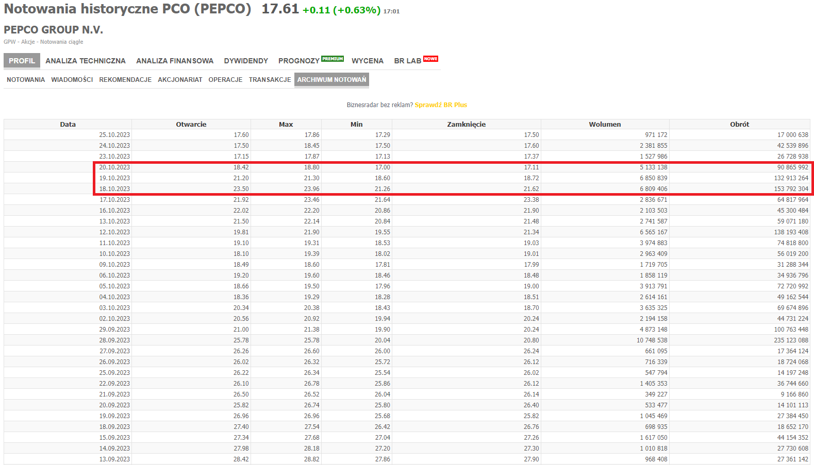Open the WIADOMOŚCI submenu item
Viewport: 814px width, 465px height.
click(72, 80)
